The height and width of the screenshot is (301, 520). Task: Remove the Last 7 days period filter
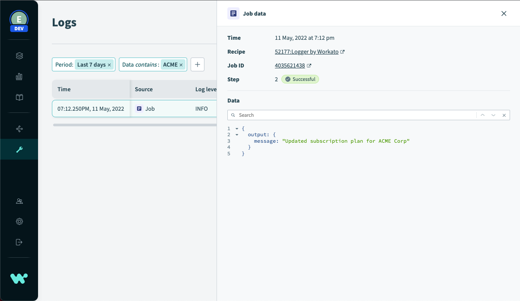[109, 65]
